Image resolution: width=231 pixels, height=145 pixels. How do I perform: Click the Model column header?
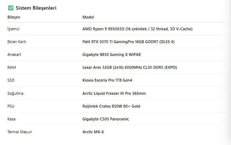click(x=88, y=17)
